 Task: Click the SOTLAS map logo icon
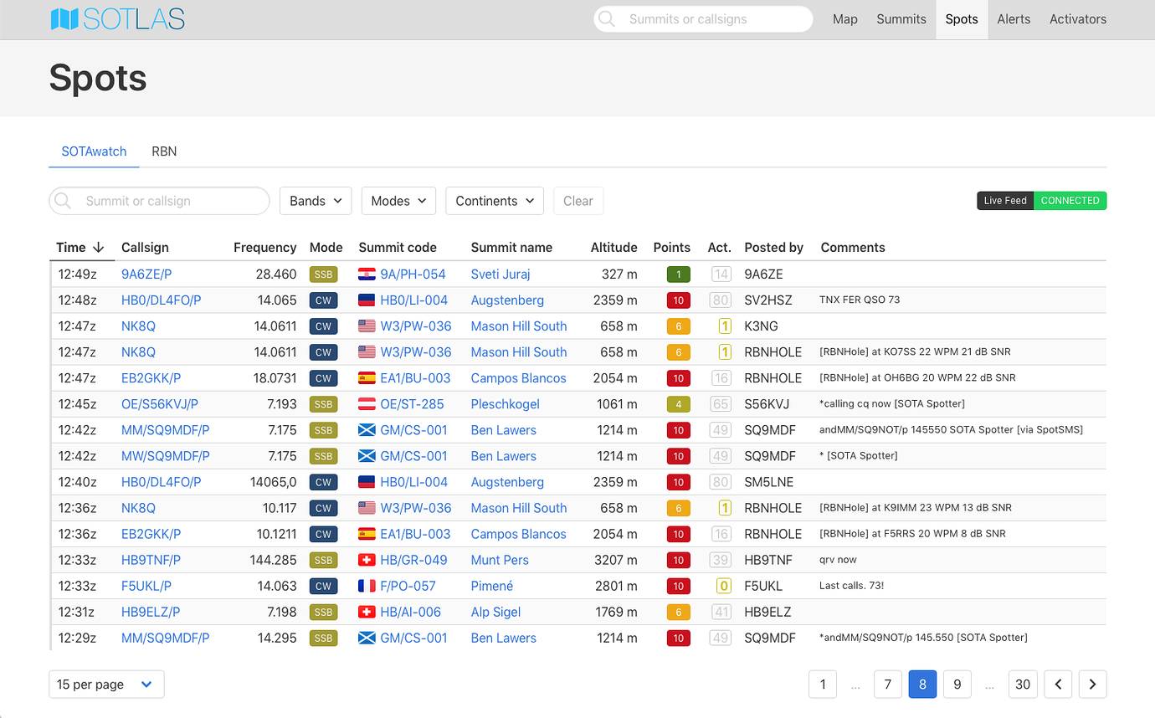point(64,19)
